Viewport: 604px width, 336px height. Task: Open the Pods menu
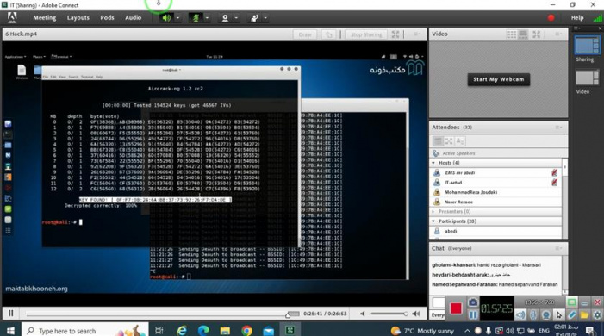pyautogui.click(x=107, y=18)
